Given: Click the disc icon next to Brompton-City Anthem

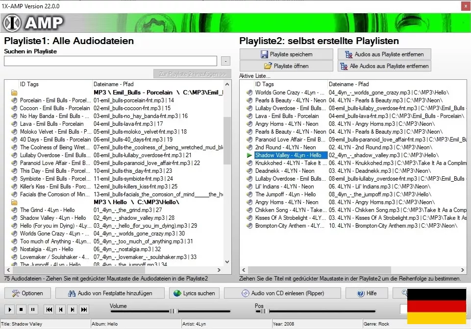Looking at the screenshot, I should coord(249,226).
